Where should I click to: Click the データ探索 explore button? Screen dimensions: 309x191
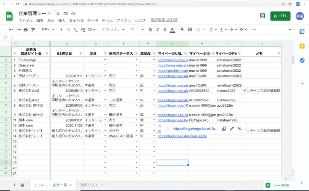click(x=278, y=185)
